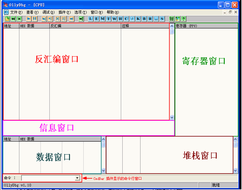The height and width of the screenshot is (190, 242).
Task: Click OllyDbg v1.10 status bar text
Action: (x=18, y=185)
